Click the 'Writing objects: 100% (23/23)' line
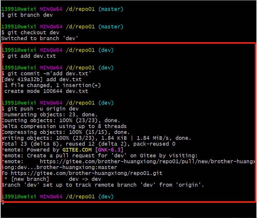The image size is (257, 218). (97, 138)
